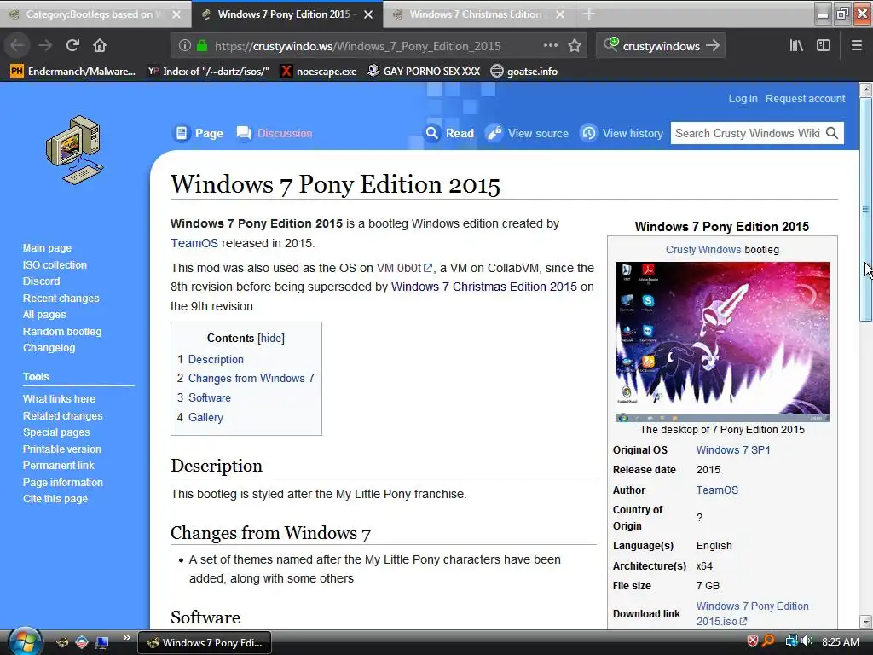Image resolution: width=873 pixels, height=655 pixels.
Task: Click the wiki search magnifier icon
Action: (832, 133)
